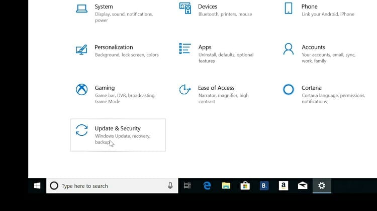This screenshot has width=377, height=211.
Task: Launch Microsoft Edge from the taskbar
Action: coord(207,185)
